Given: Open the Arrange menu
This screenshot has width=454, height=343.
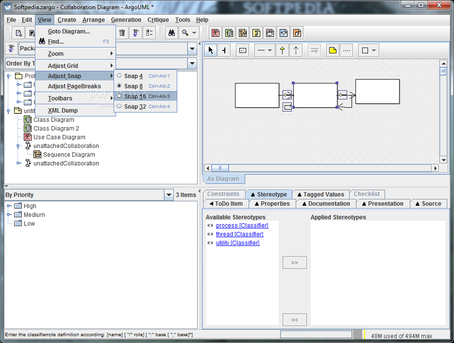Looking at the screenshot, I should point(94,20).
